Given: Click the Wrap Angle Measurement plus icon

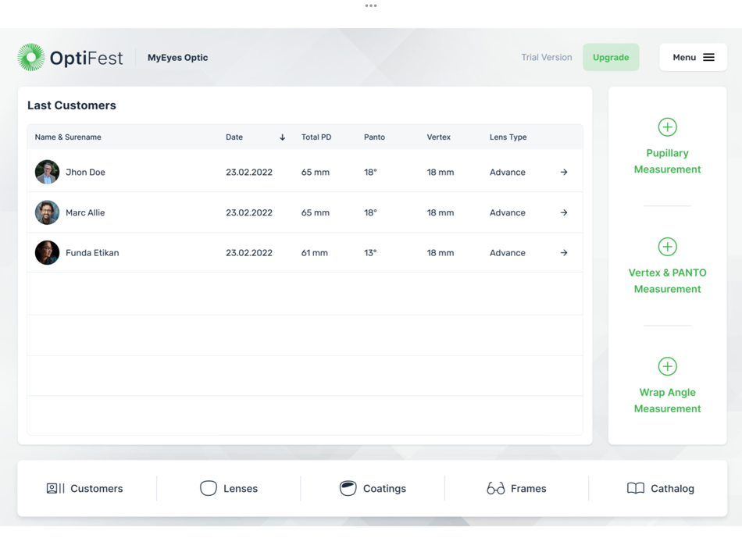Looking at the screenshot, I should [x=667, y=366].
